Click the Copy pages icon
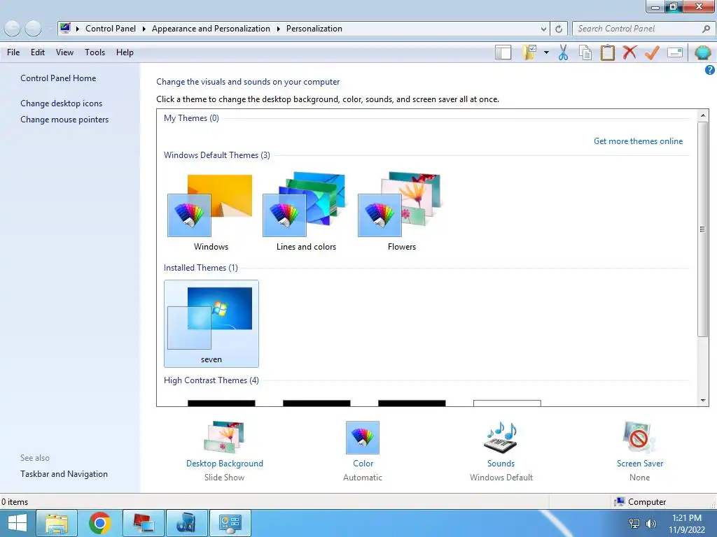 585,52
